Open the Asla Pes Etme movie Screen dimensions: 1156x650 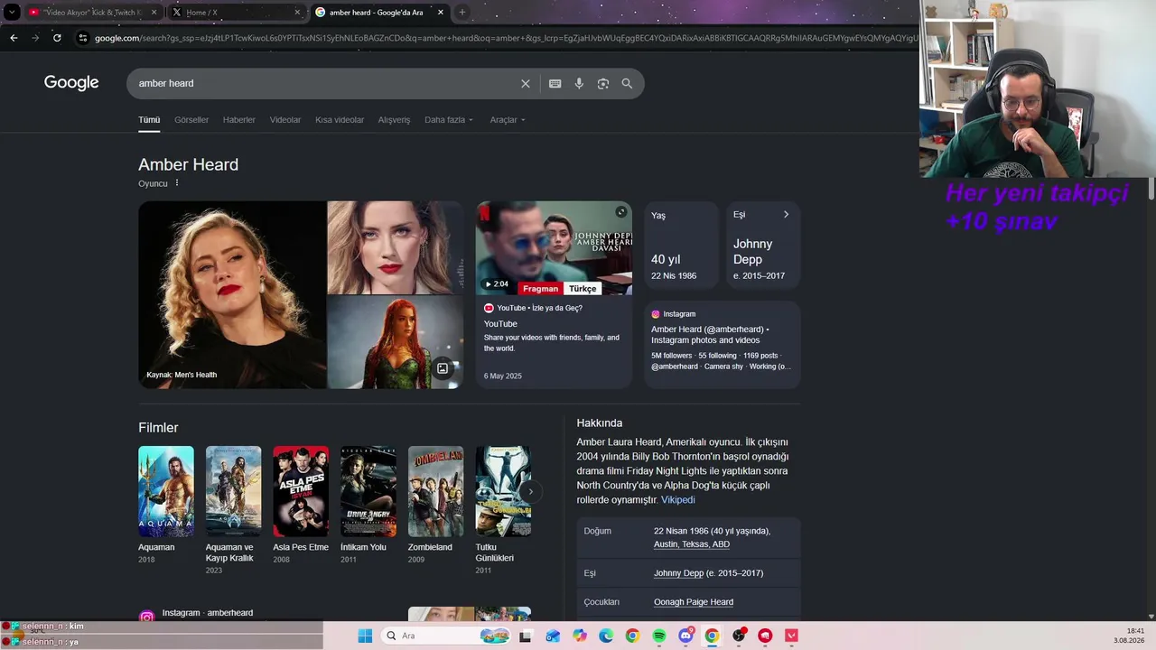[x=301, y=505]
